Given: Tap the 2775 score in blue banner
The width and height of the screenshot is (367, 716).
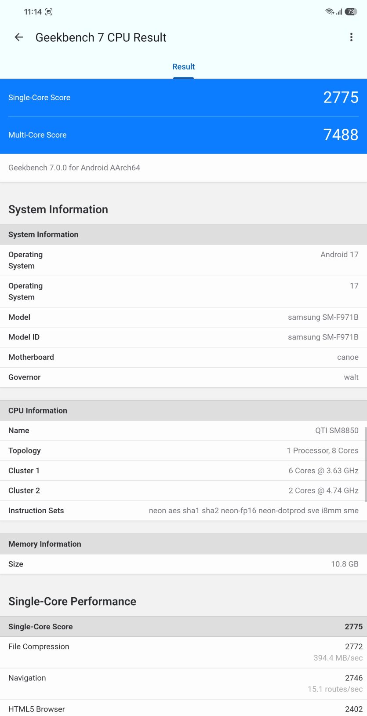Looking at the screenshot, I should (341, 97).
